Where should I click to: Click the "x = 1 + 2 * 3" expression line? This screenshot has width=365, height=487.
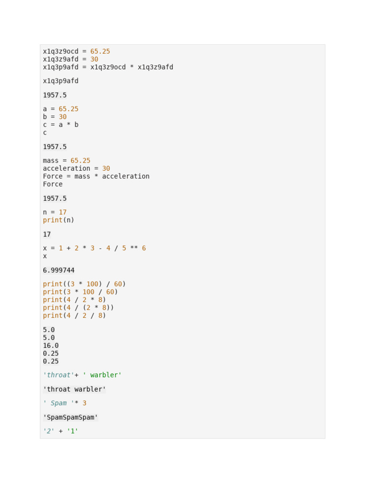[x=94, y=248]
